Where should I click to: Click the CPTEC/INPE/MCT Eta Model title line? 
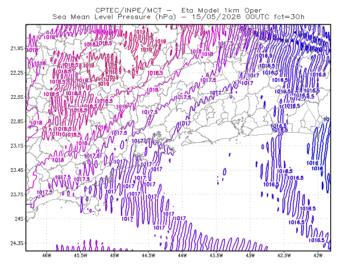tap(178, 10)
